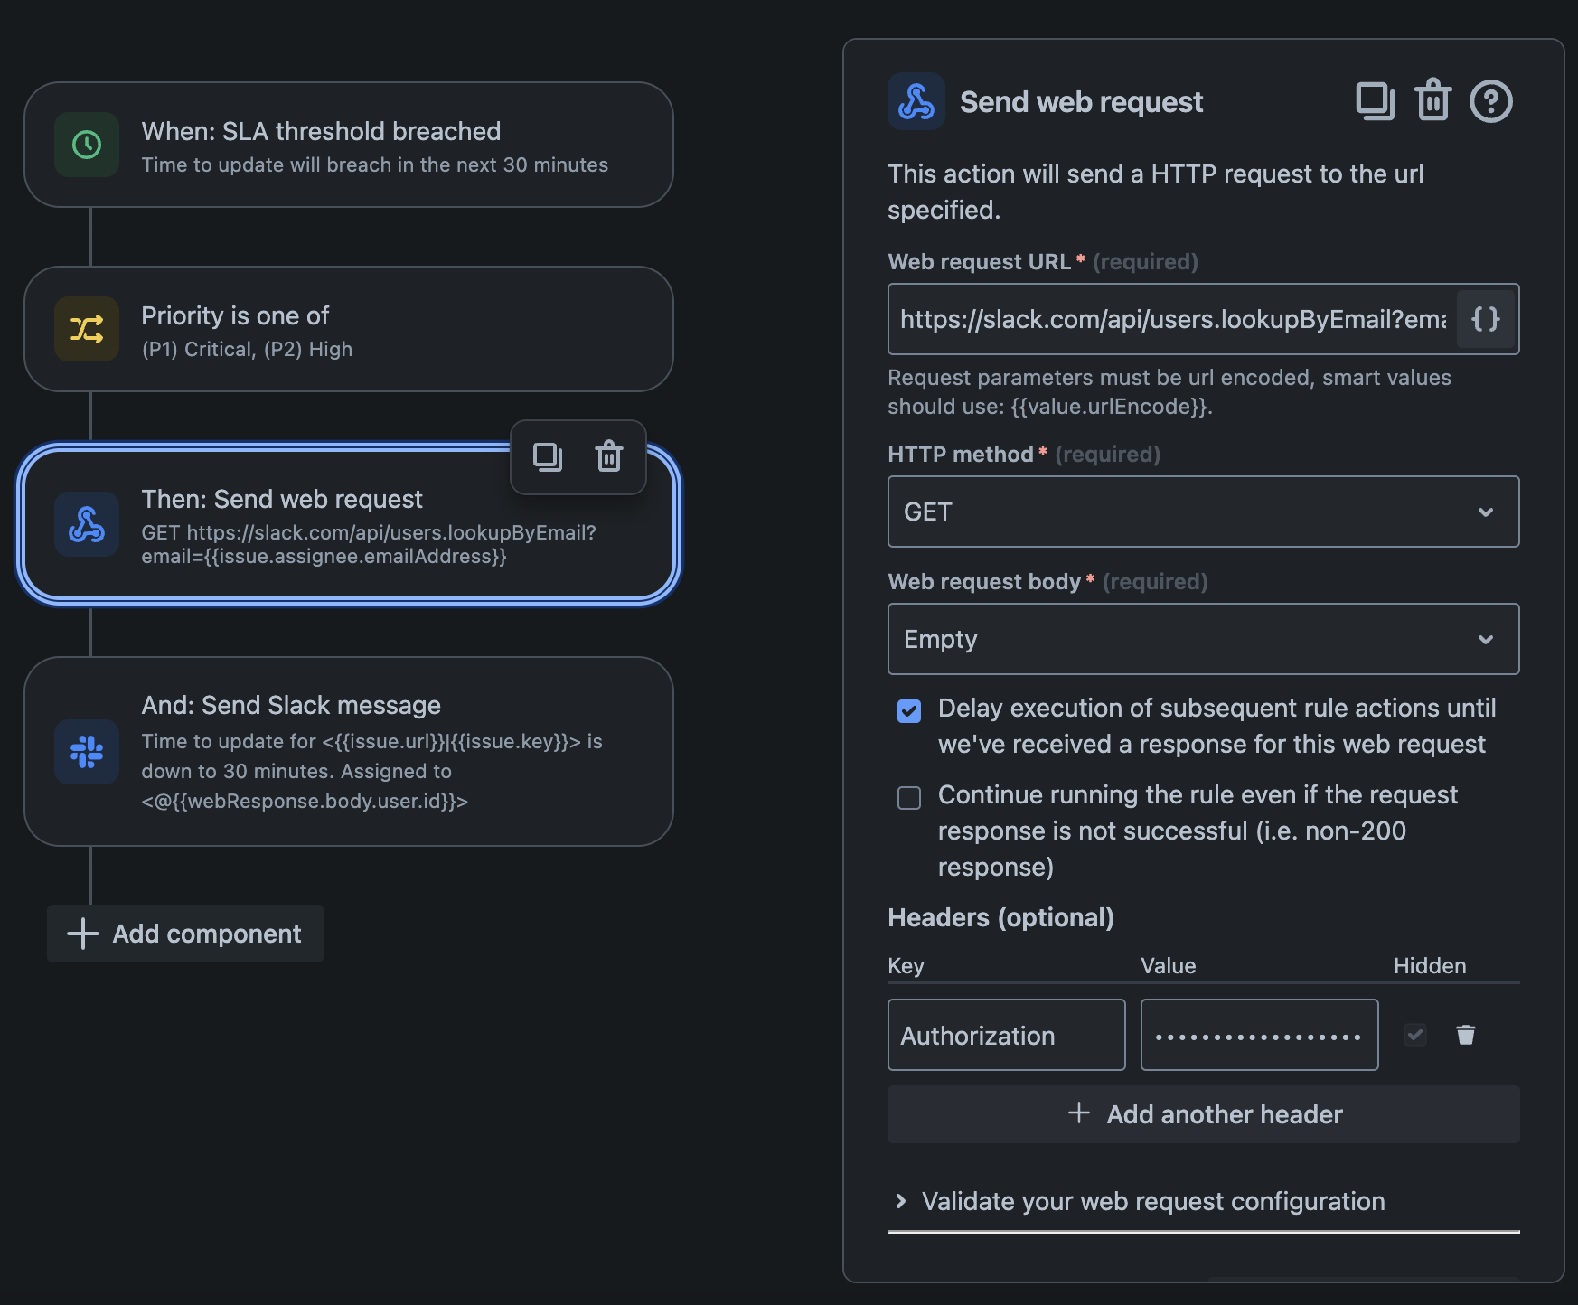Click Add another header button
Image resolution: width=1578 pixels, height=1305 pixels.
(x=1204, y=1114)
